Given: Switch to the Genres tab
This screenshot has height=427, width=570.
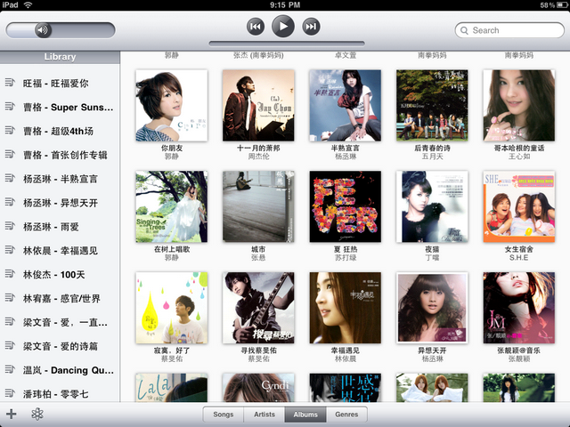Looking at the screenshot, I should pyautogui.click(x=346, y=415).
